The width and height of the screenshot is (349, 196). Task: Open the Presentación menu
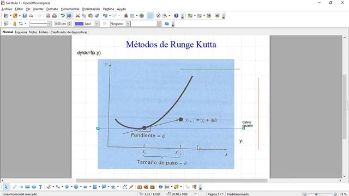point(91,9)
